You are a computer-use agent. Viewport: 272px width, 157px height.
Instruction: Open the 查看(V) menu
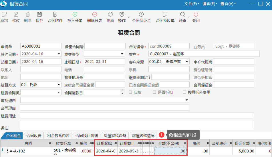[x=228, y=4]
